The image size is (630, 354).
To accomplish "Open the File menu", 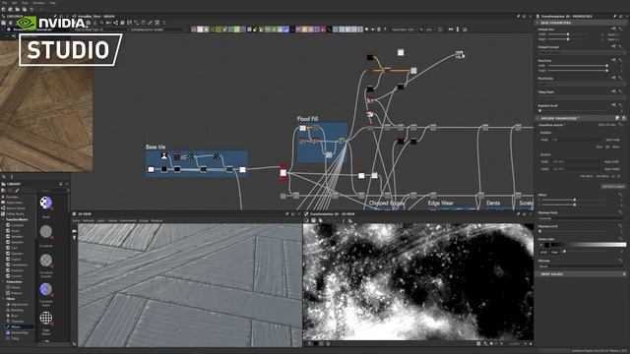I will [4, 3].
